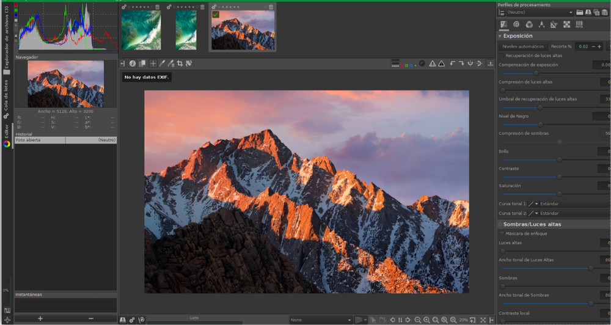Screen dimensions: 611x325
Task: Toggle the focus mask preview icon
Action: tap(422, 64)
